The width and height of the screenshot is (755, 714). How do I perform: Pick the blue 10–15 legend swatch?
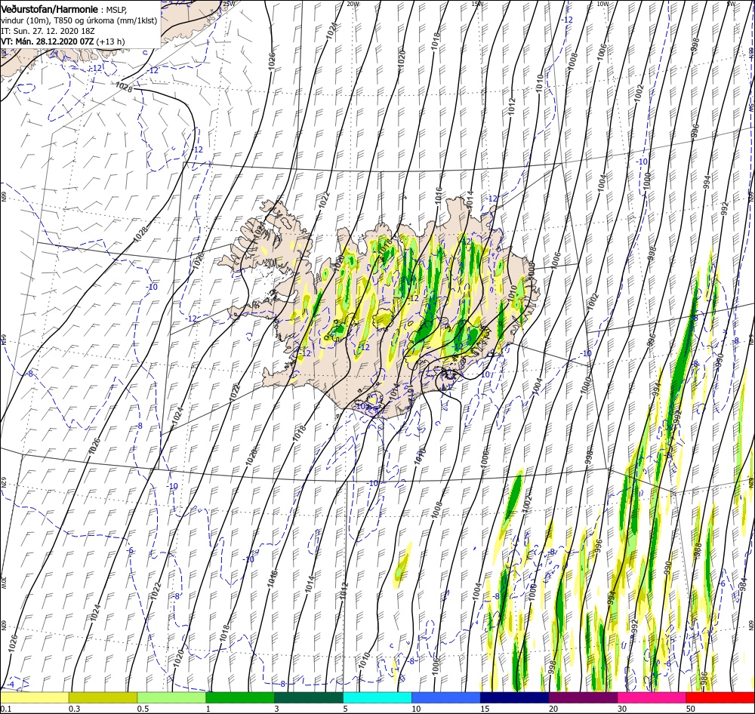(x=446, y=697)
